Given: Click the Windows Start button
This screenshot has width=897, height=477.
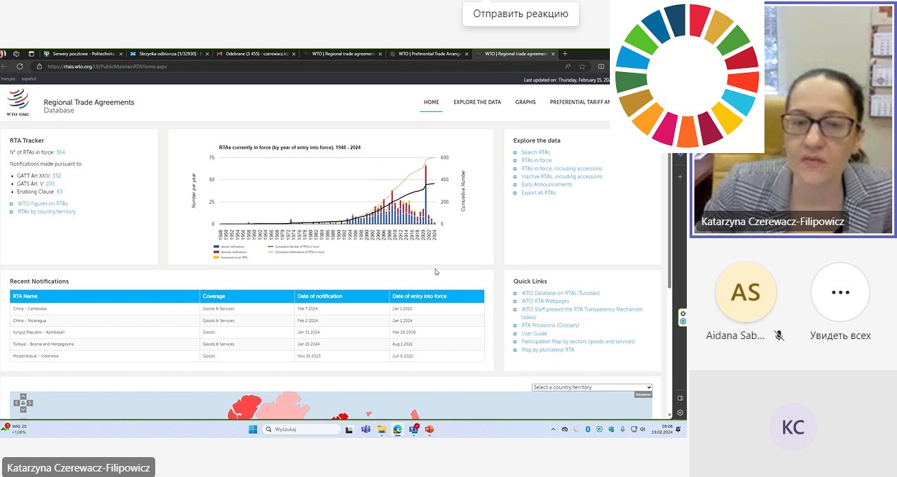Looking at the screenshot, I should [x=252, y=430].
